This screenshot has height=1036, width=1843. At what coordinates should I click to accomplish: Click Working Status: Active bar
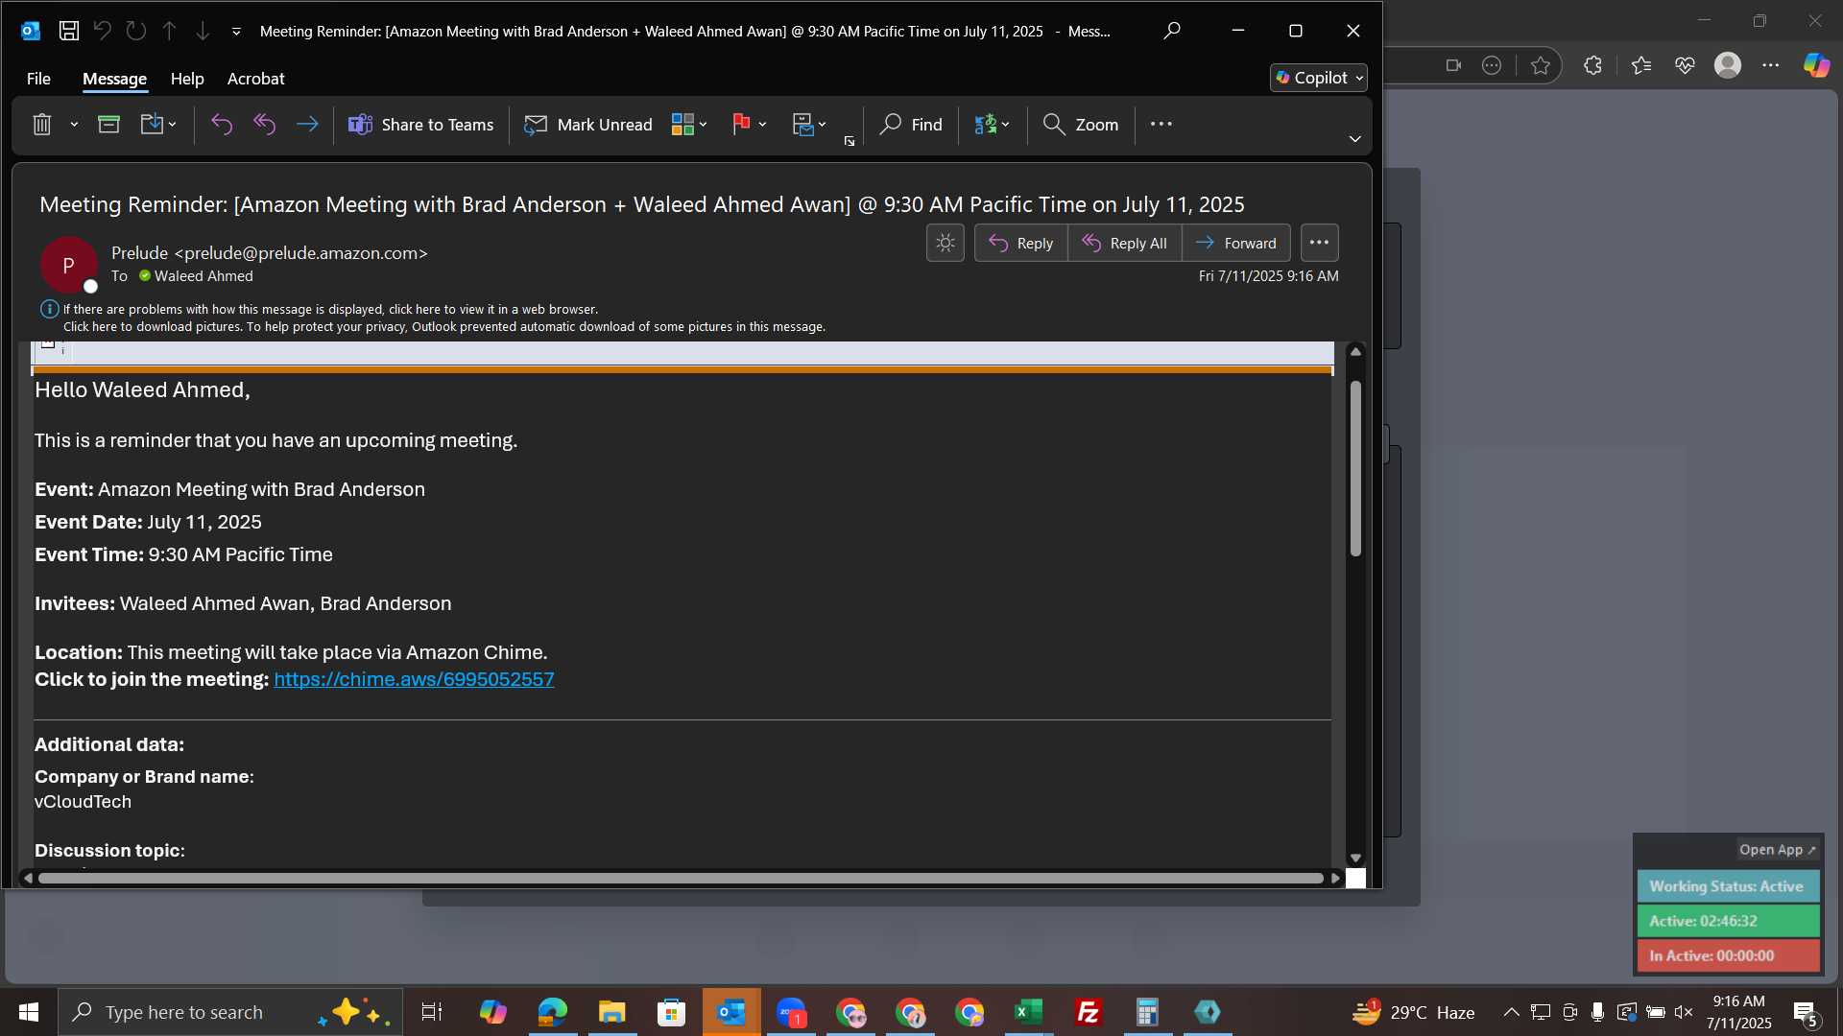[1728, 886]
